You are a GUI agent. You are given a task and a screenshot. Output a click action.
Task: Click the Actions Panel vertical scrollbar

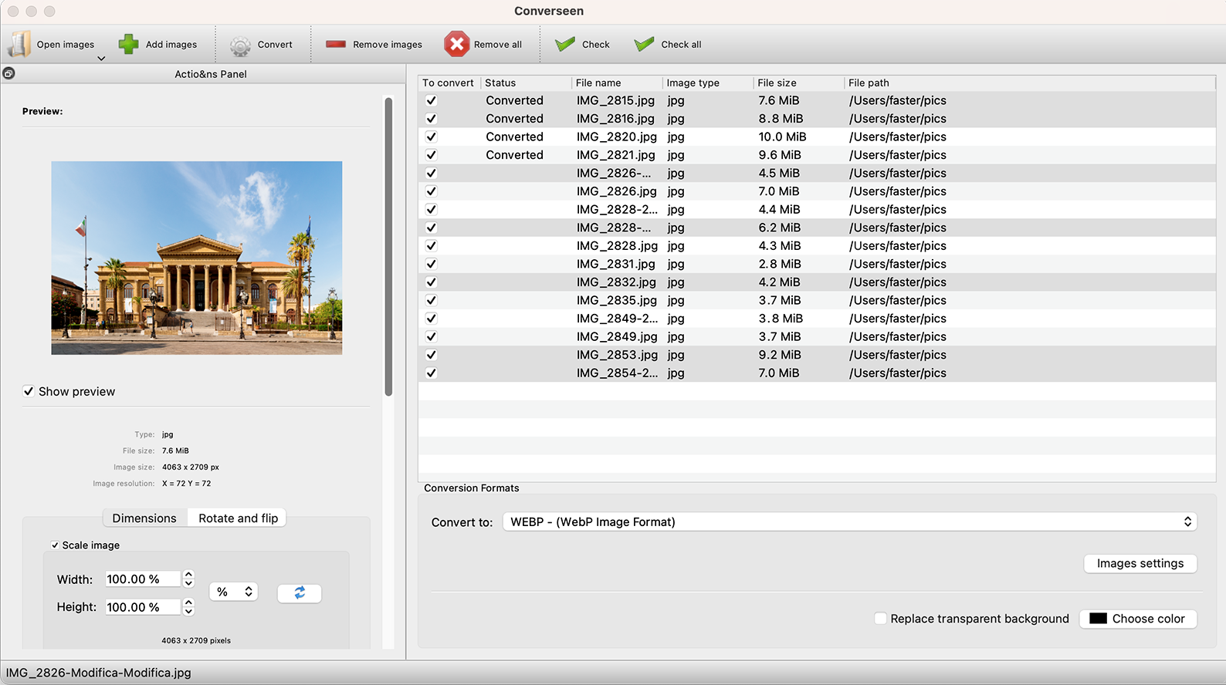point(388,246)
